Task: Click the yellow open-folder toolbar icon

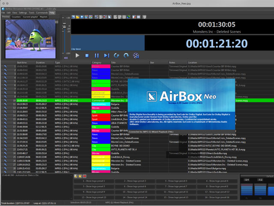Action: 77,17
